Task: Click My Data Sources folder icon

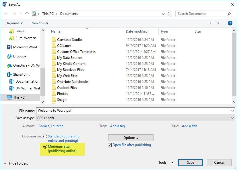Action: (54, 57)
